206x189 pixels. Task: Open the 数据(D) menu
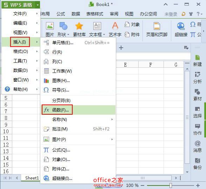(21, 70)
